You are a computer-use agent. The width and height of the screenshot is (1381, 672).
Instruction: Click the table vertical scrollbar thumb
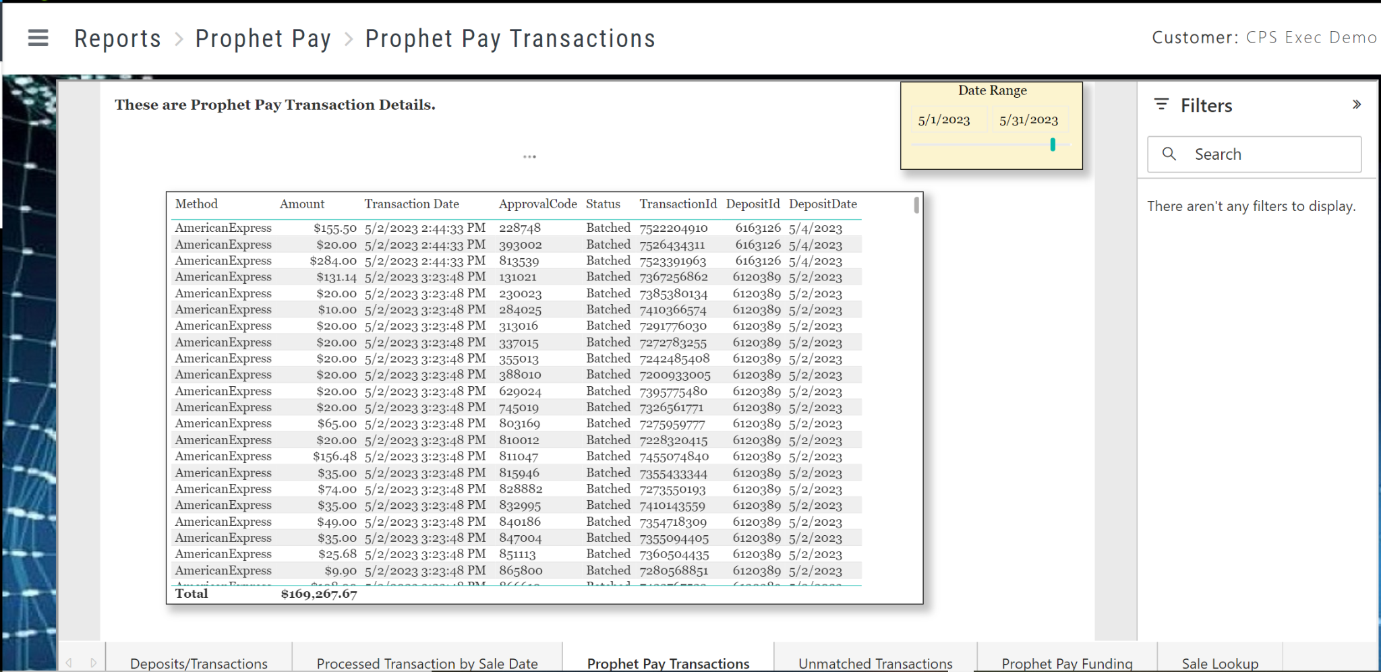pyautogui.click(x=916, y=205)
